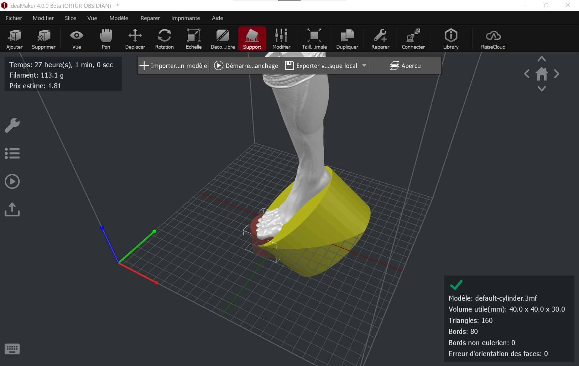Image resolution: width=579 pixels, height=366 pixels.
Task: Select the Echelle scale tool
Action: tap(194, 39)
